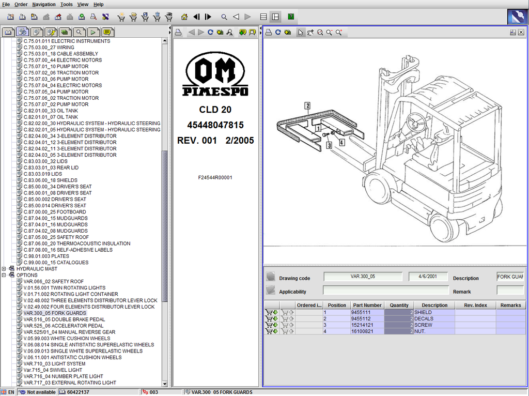Click the Home icon in the main toolbar

(x=184, y=17)
